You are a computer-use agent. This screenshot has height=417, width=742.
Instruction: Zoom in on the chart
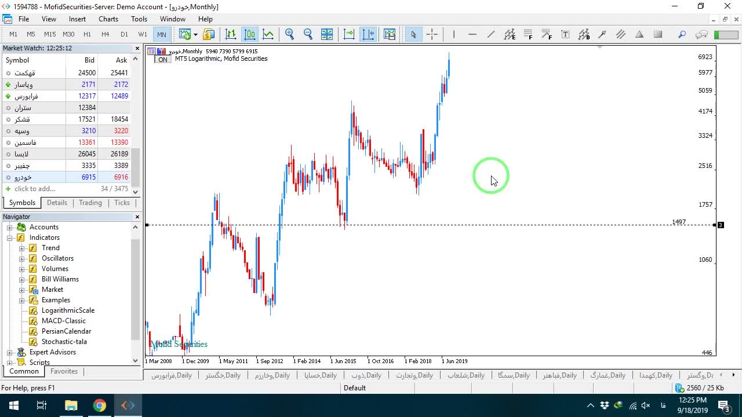[289, 34]
